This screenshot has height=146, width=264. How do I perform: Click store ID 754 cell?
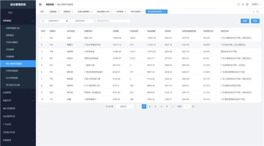[51, 45]
